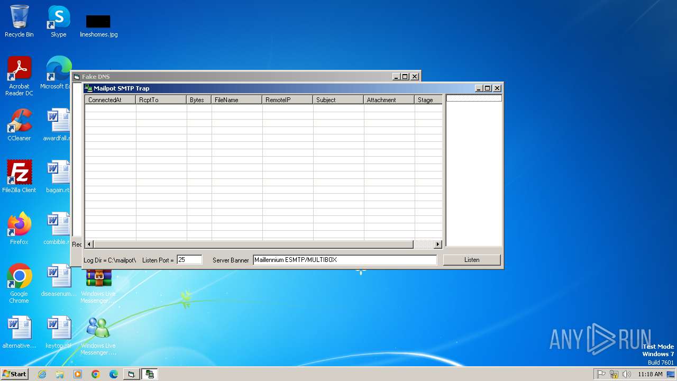
Task: Close the Mailpot SMTP Trap window
Action: [497, 88]
